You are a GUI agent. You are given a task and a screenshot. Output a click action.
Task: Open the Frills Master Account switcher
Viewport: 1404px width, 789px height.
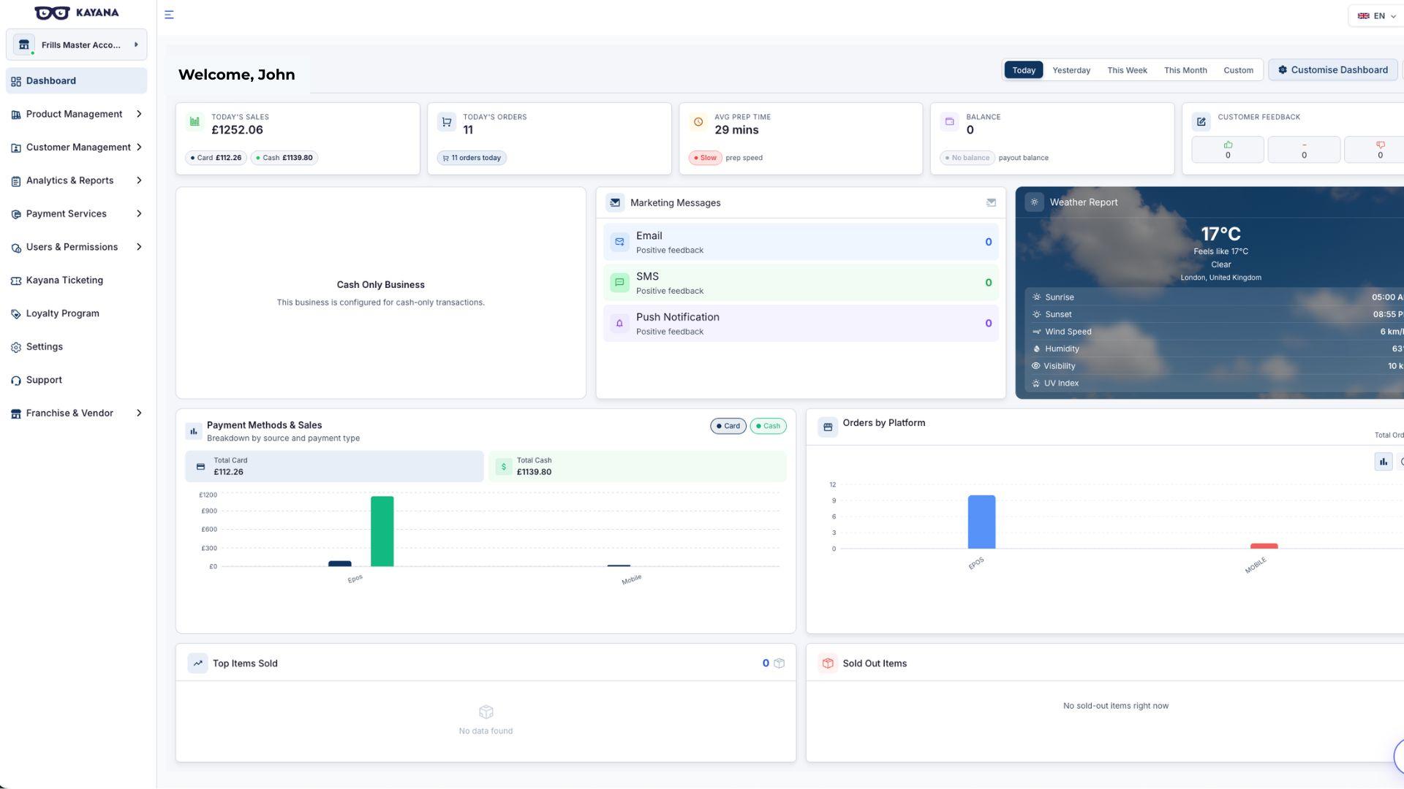point(76,45)
